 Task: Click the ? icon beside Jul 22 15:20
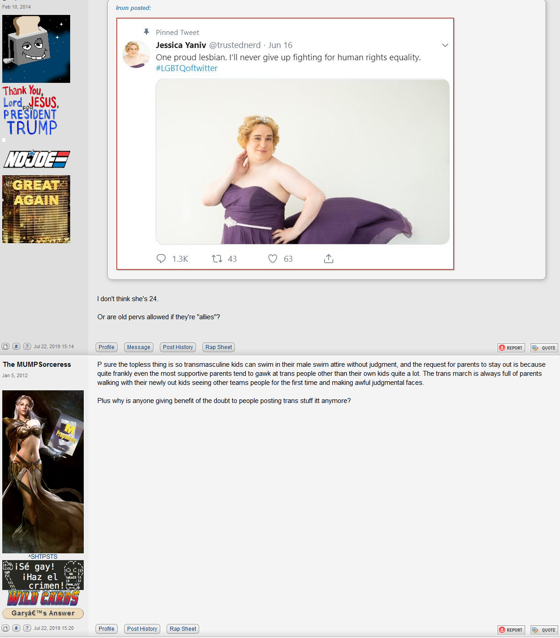(x=27, y=628)
